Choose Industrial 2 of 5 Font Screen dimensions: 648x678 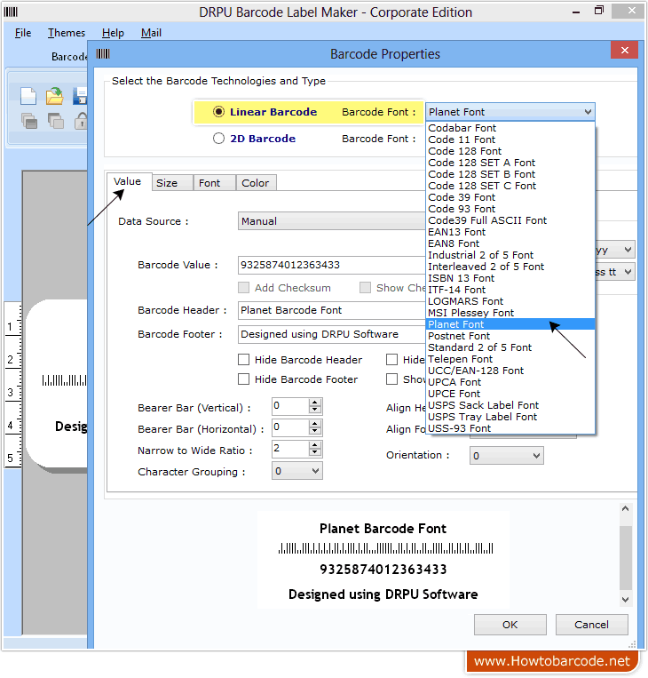510,255
